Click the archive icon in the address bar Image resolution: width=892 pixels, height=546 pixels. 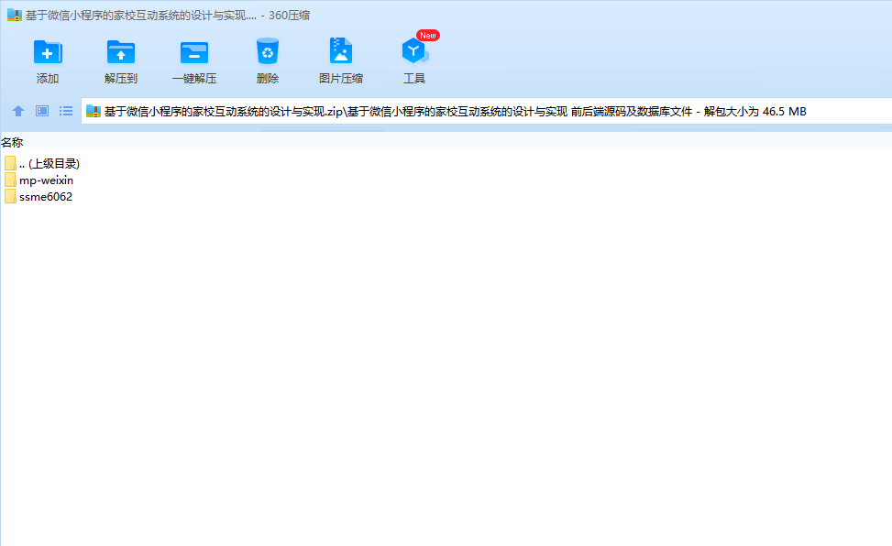[94, 112]
